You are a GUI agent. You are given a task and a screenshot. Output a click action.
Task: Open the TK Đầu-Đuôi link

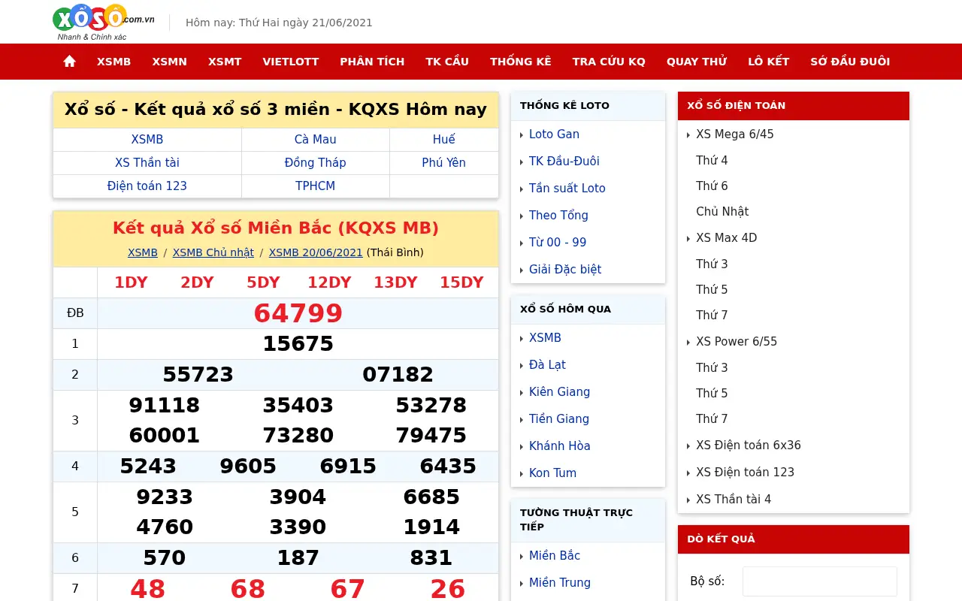(x=564, y=161)
